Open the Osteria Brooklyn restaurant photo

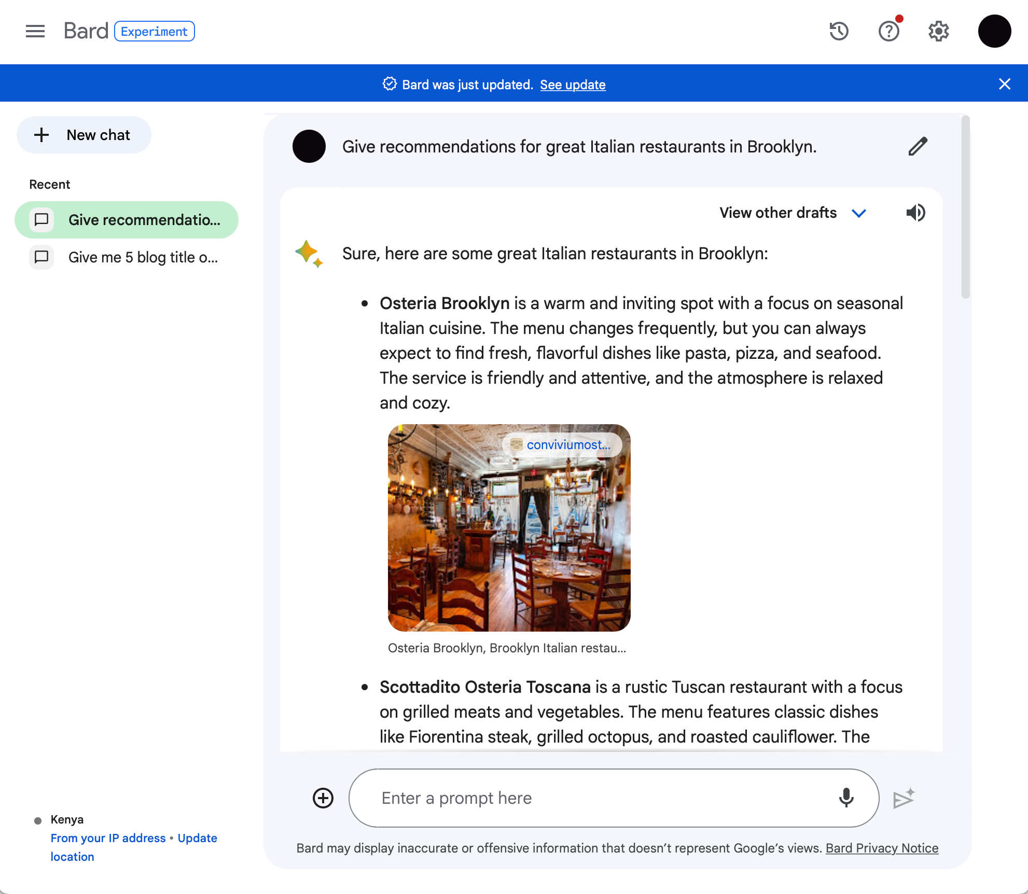509,528
